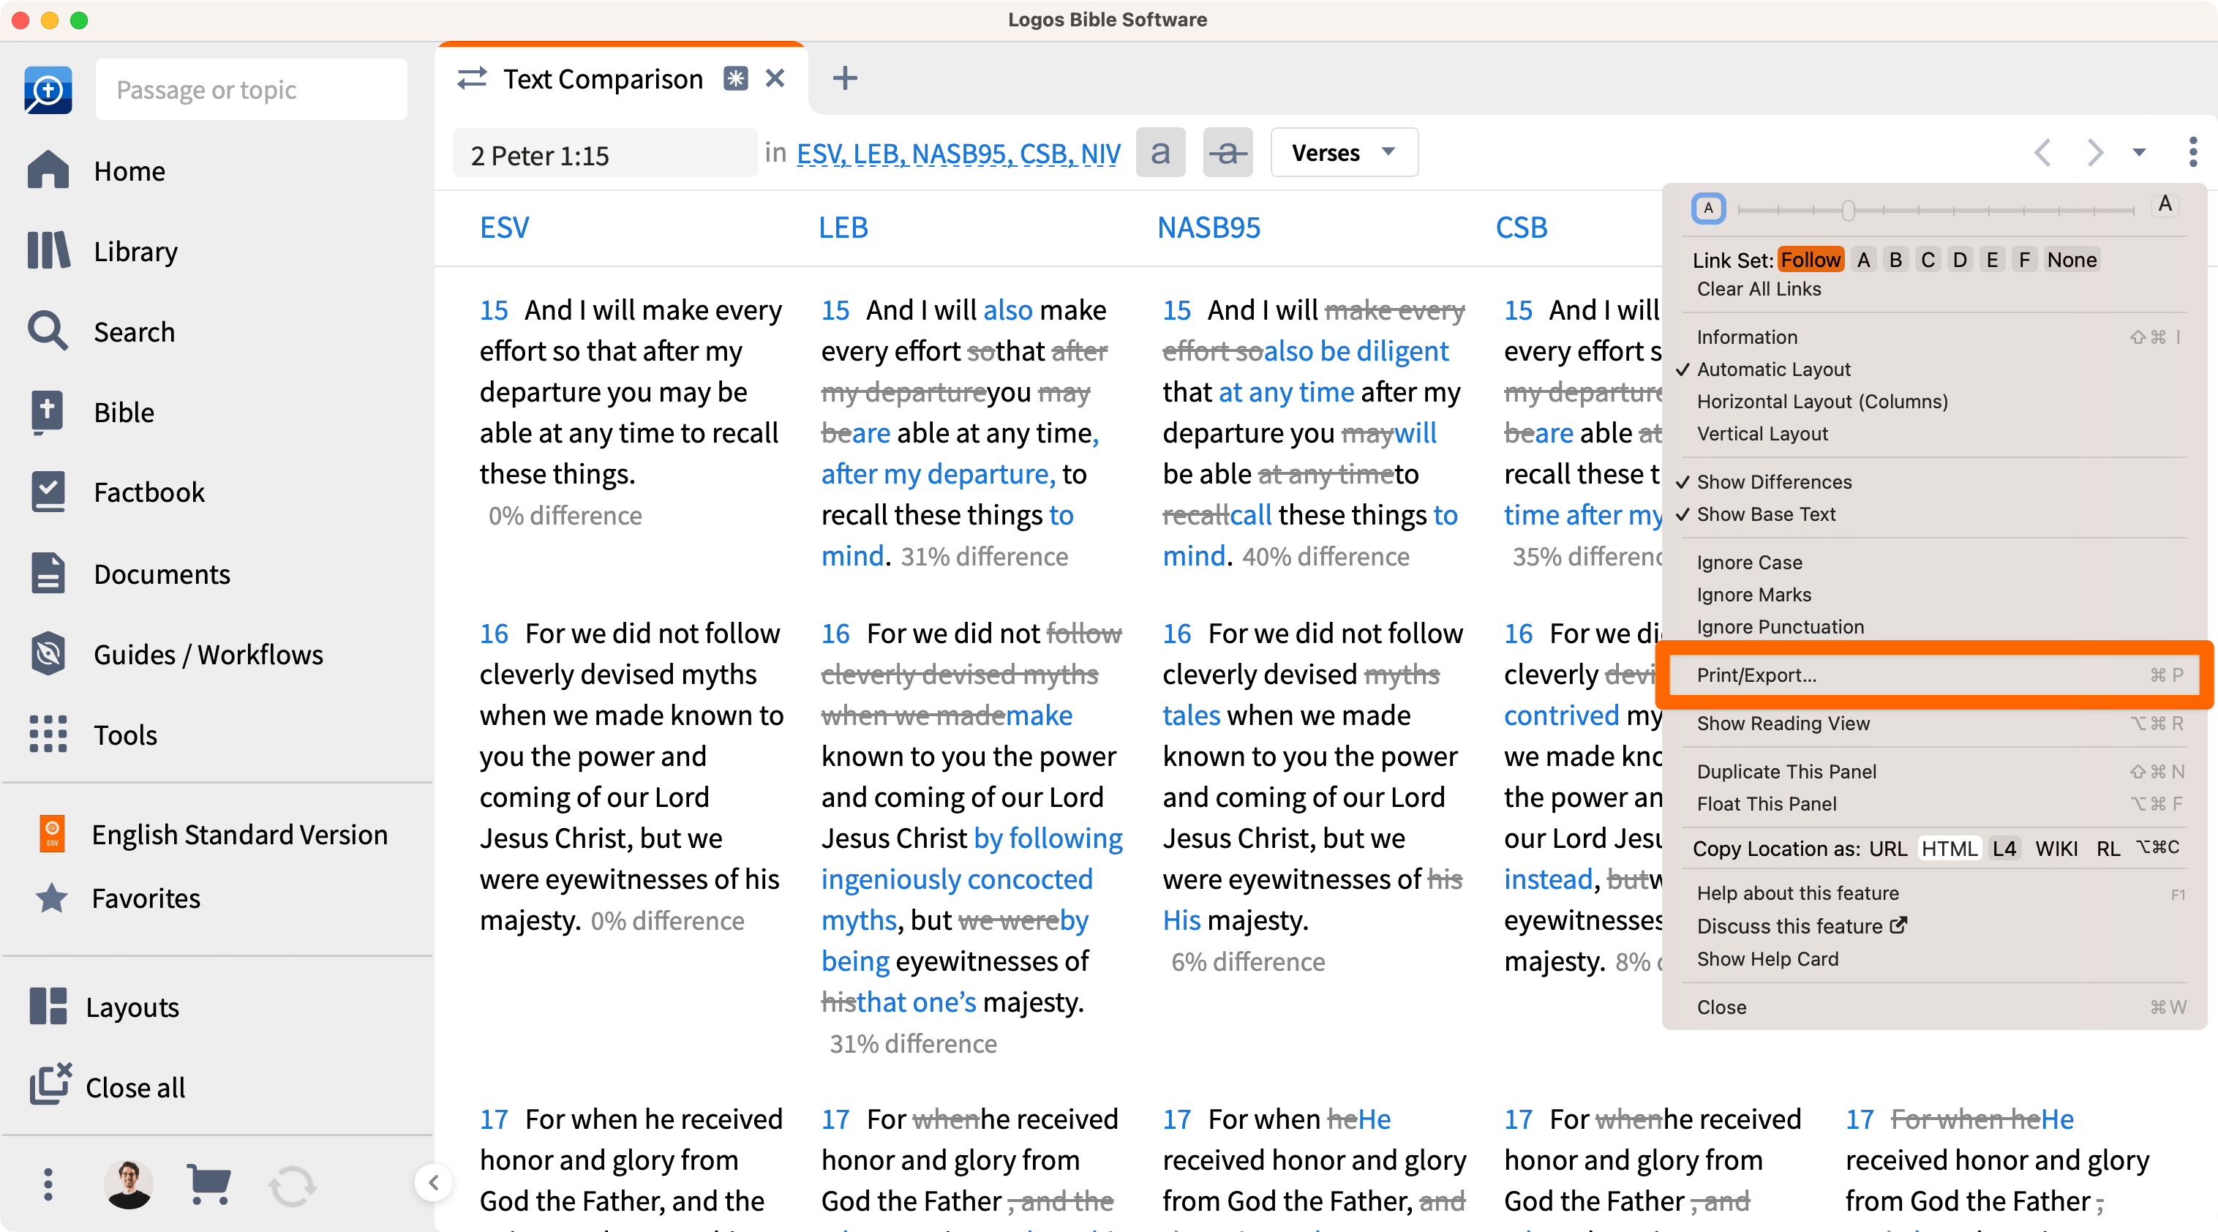
Task: Click the Close all panels icon
Action: click(x=50, y=1084)
